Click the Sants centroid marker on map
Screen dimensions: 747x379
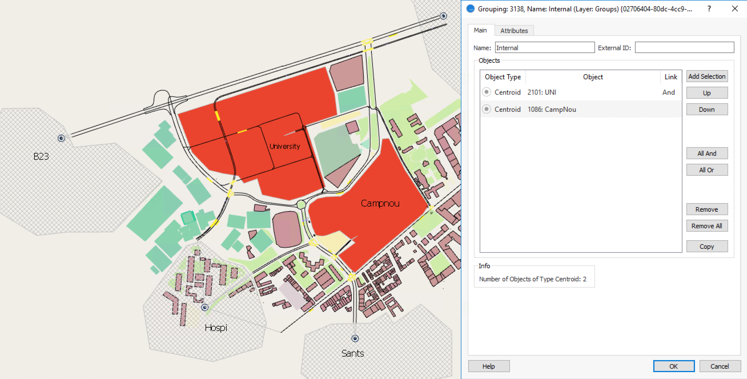tap(355, 338)
